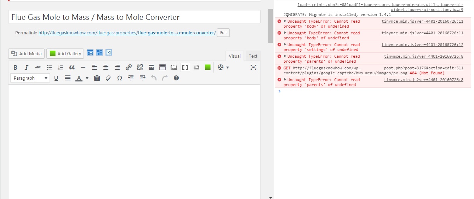This screenshot has width=474, height=199.
Task: Switch to the Text editor tab
Action: click(253, 56)
